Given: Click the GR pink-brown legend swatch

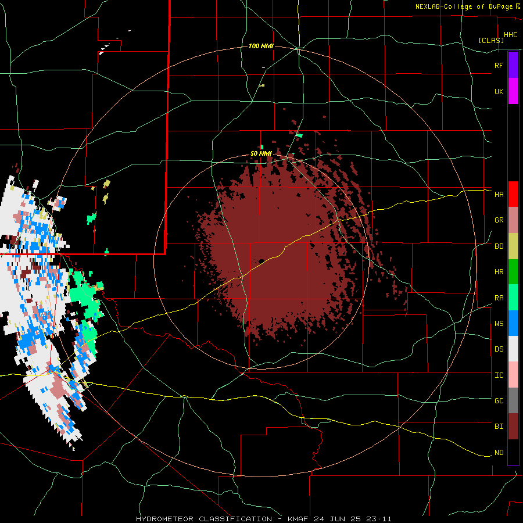Looking at the screenshot, I should coord(513,220).
